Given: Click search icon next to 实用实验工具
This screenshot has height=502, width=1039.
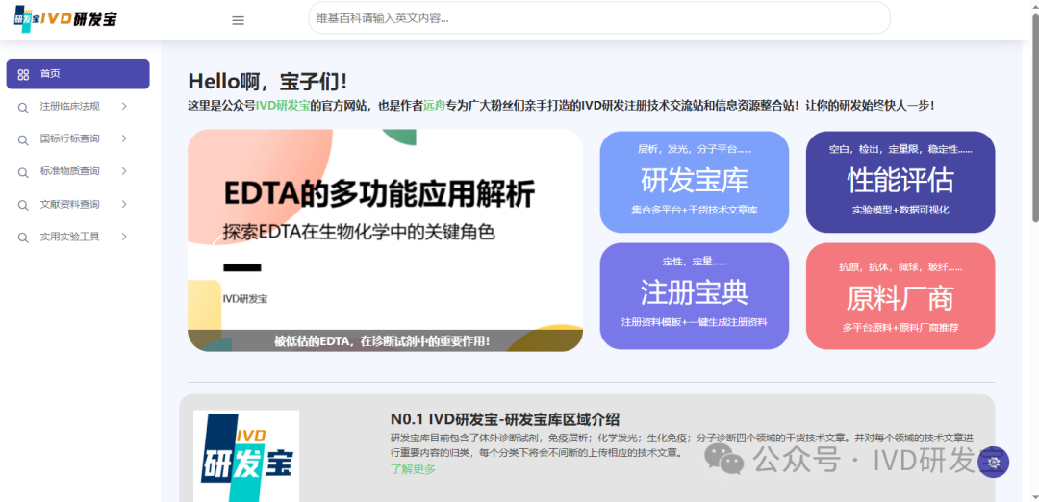Looking at the screenshot, I should pyautogui.click(x=23, y=238).
